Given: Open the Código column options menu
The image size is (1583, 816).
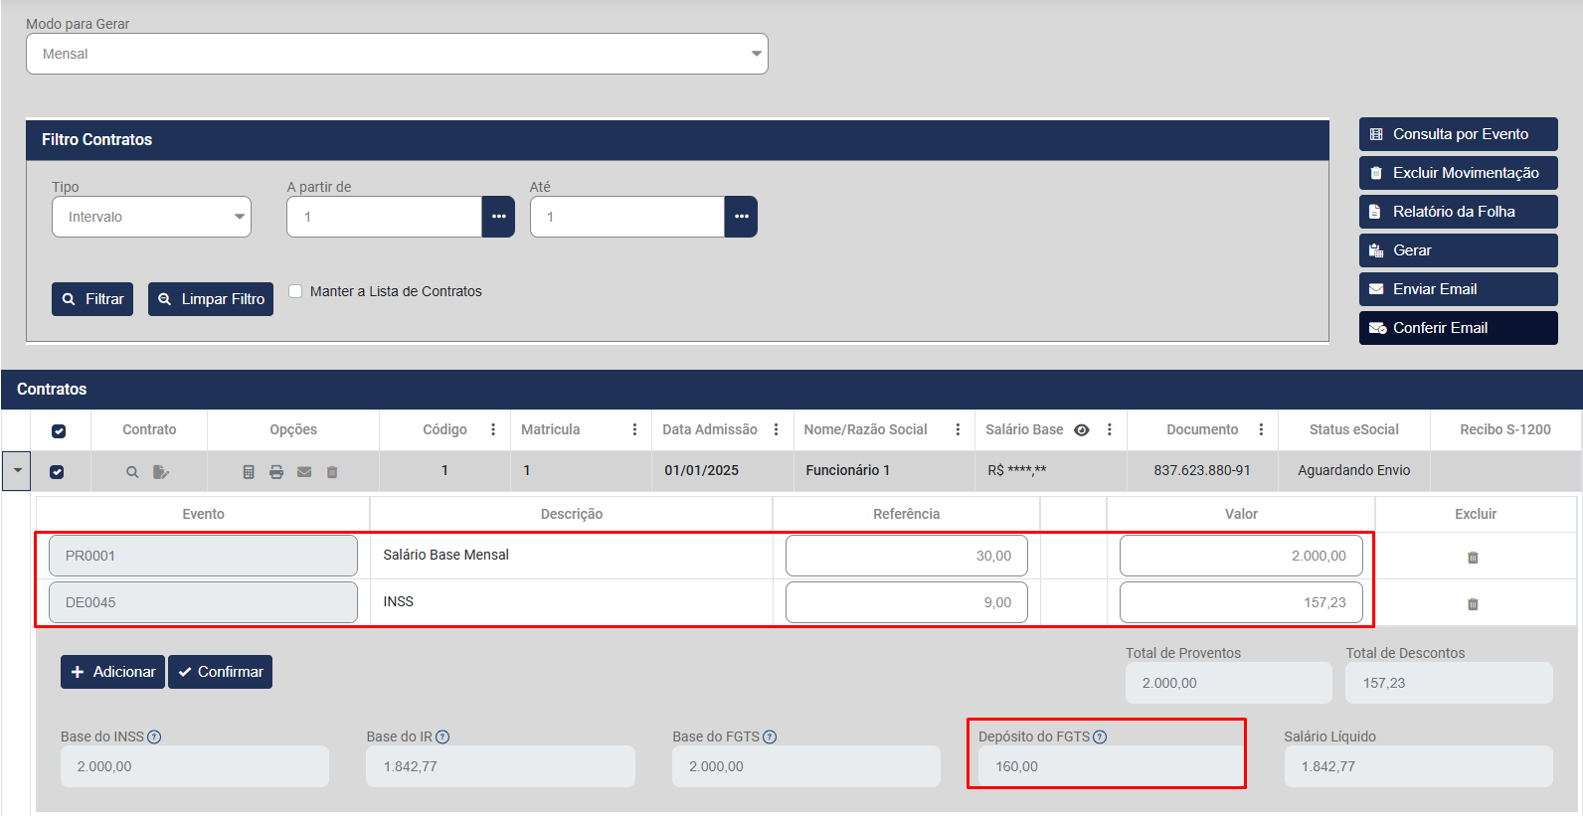Looking at the screenshot, I should (x=493, y=429).
